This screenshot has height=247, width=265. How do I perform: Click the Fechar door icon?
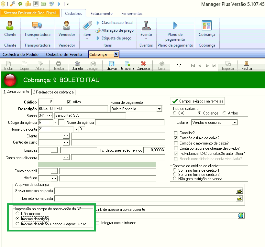(x=247, y=64)
